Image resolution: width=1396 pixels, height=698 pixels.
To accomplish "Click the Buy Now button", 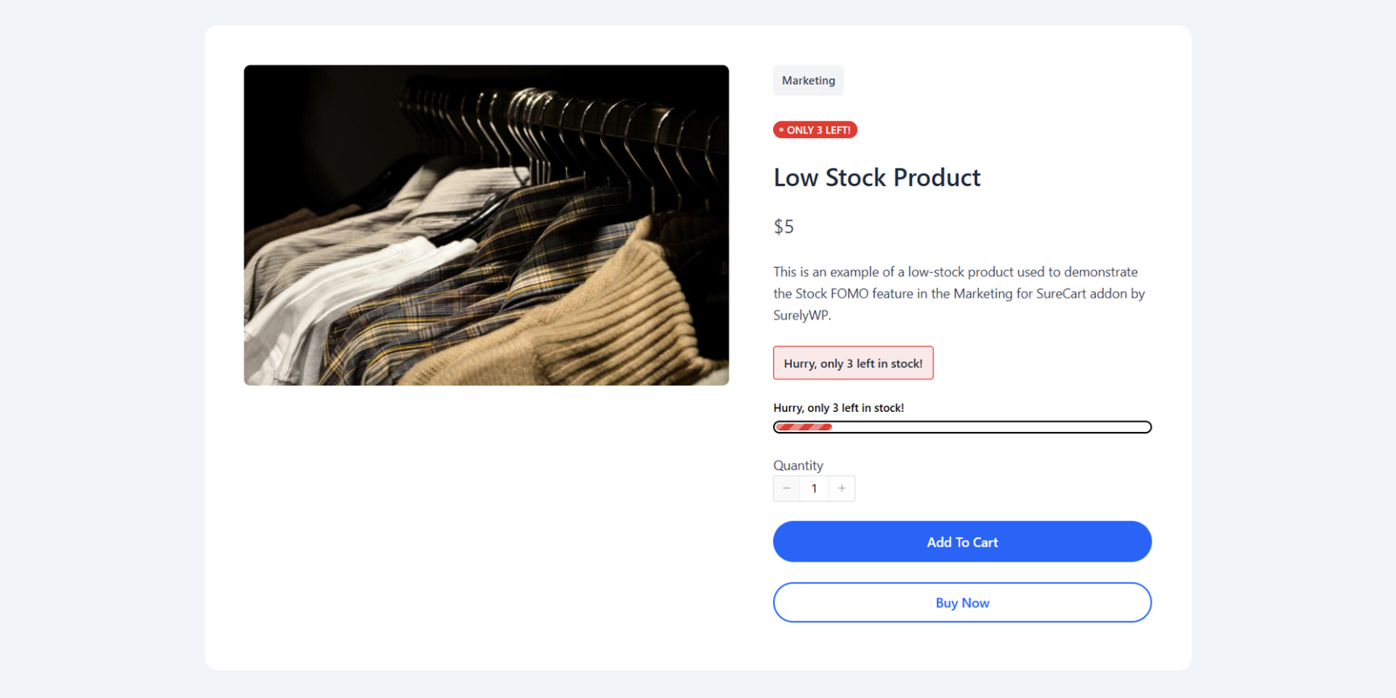I will click(961, 602).
